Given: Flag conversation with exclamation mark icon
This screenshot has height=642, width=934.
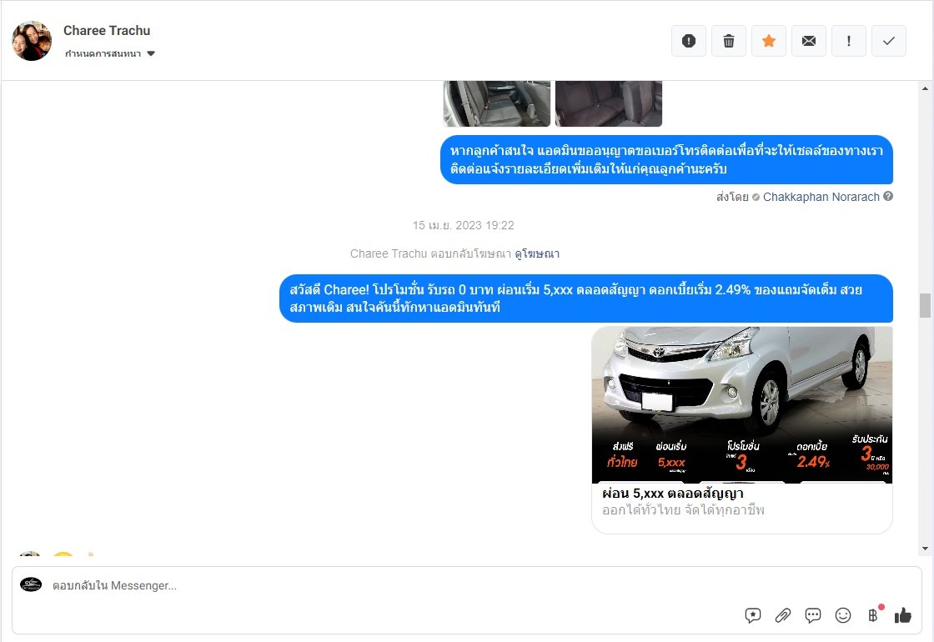Looking at the screenshot, I should pyautogui.click(x=848, y=41).
